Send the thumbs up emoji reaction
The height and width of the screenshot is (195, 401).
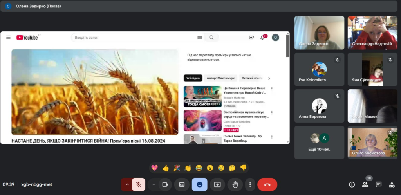click(x=166, y=168)
